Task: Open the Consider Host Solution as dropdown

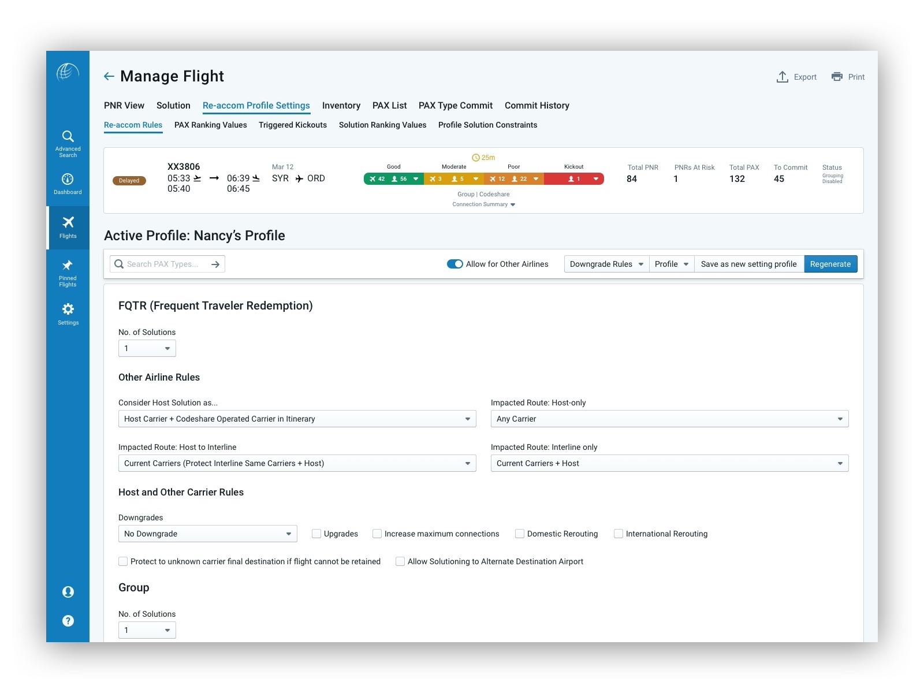Action: point(297,419)
